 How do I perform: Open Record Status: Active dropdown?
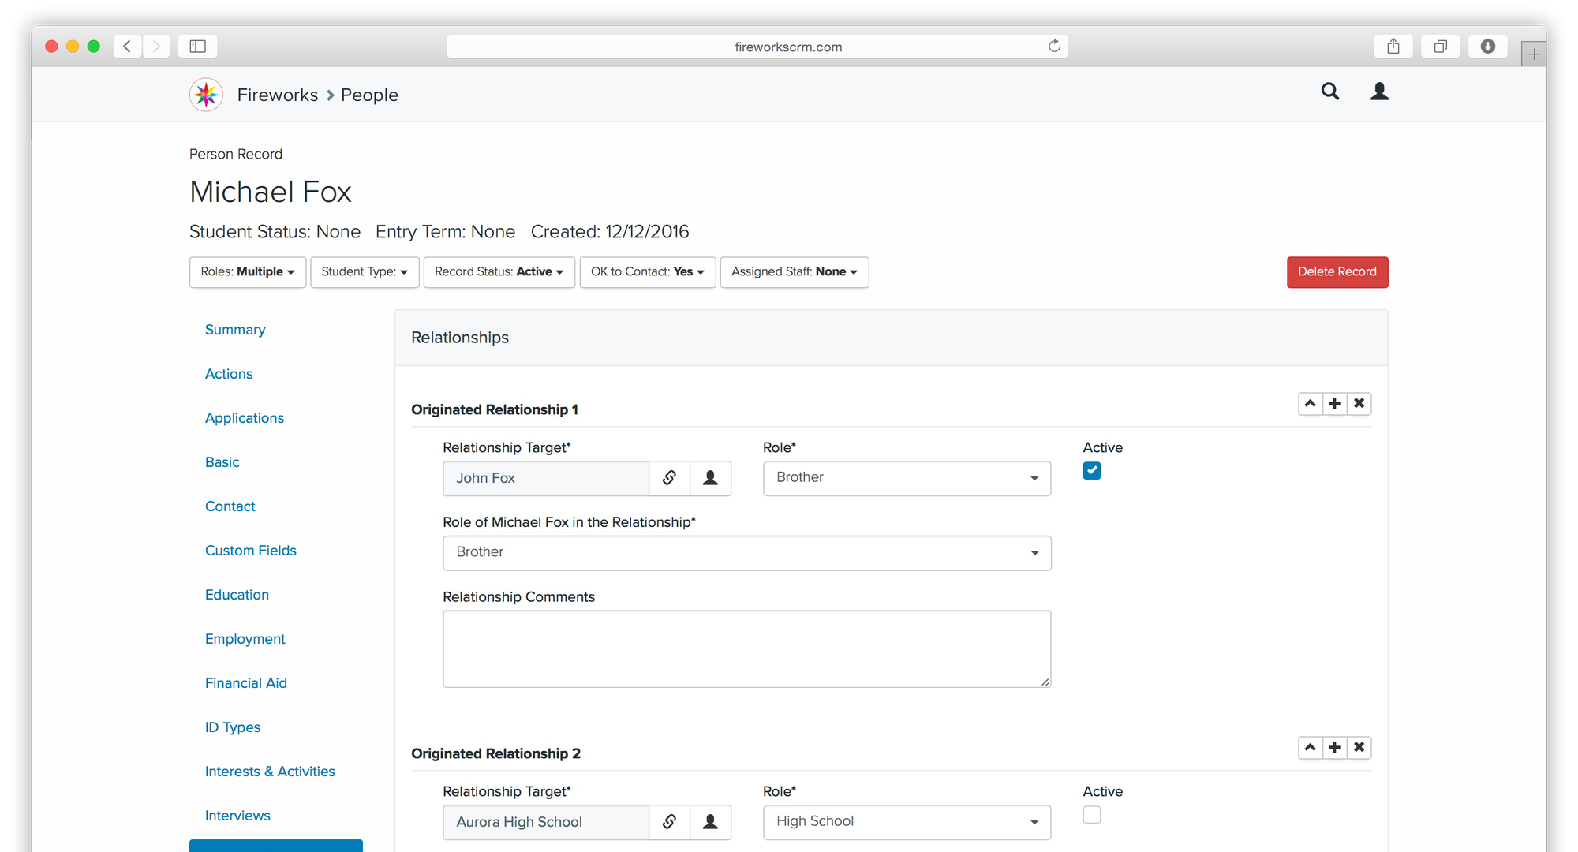(499, 272)
